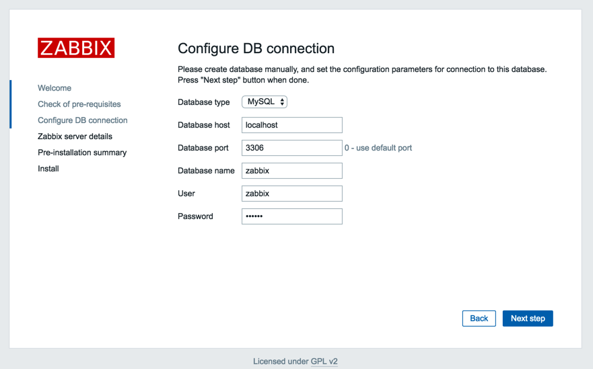
Task: Proceed with the Next step button
Action: point(528,319)
